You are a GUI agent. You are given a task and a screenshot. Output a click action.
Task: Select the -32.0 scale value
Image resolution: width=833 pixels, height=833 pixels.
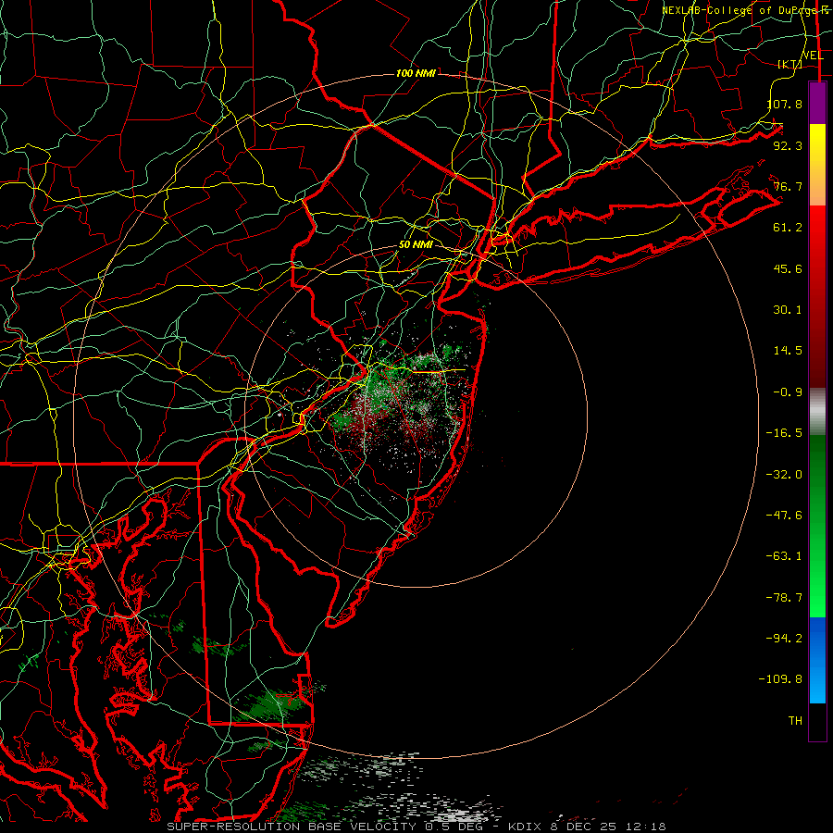(785, 475)
